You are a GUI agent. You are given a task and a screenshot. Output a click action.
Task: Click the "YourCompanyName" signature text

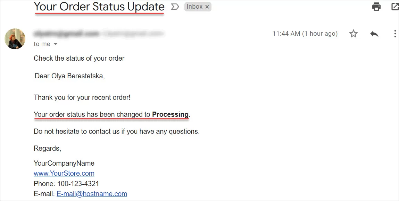click(x=64, y=163)
